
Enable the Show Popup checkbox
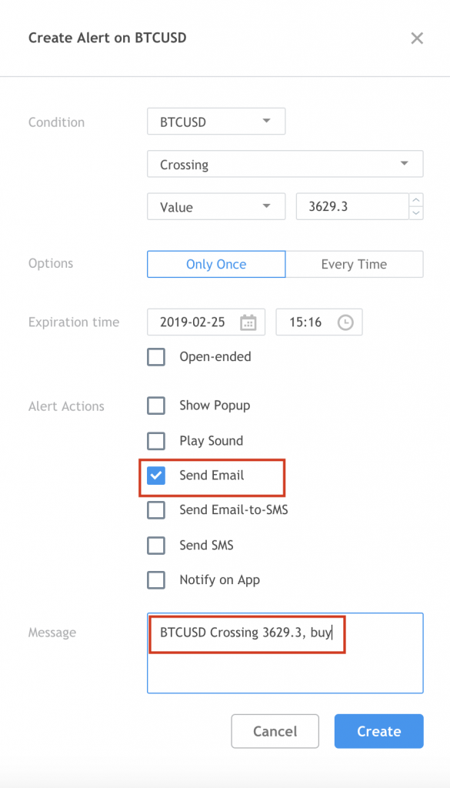pyautogui.click(x=156, y=406)
